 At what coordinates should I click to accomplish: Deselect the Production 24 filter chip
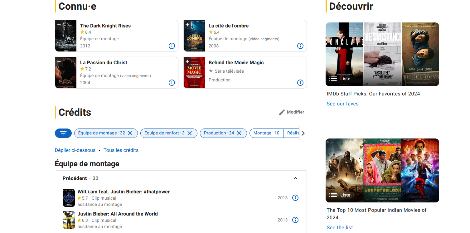point(239,133)
